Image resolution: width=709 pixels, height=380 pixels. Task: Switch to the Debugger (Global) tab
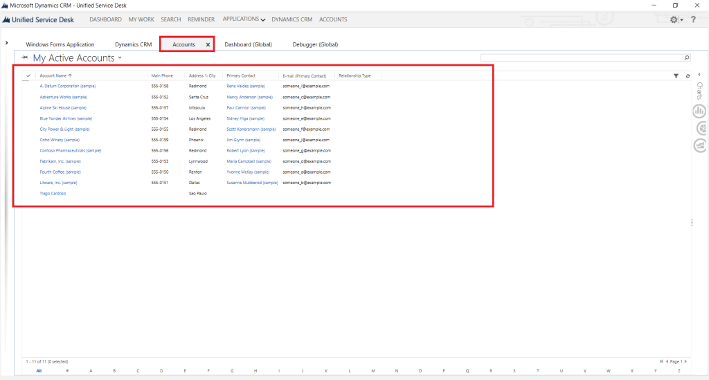pos(315,44)
